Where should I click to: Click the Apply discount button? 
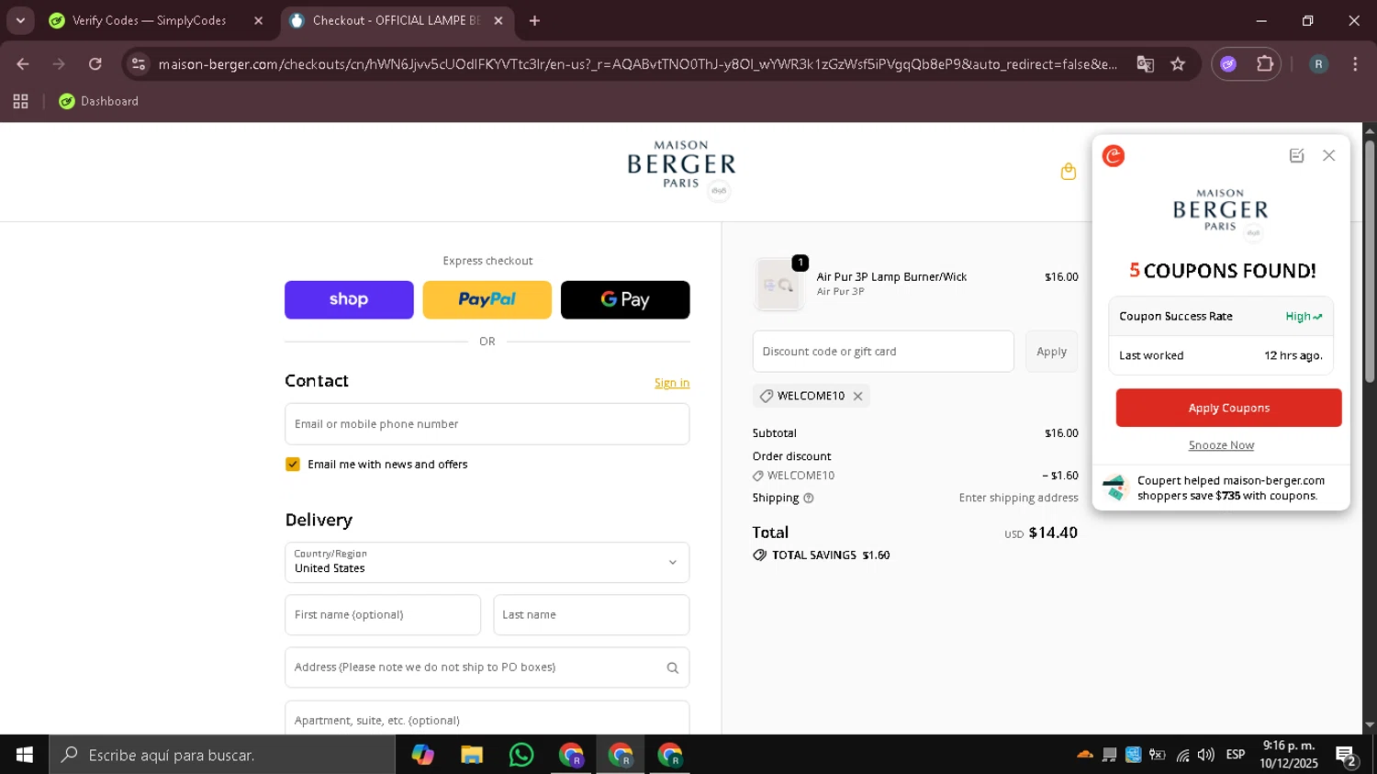(x=1051, y=352)
